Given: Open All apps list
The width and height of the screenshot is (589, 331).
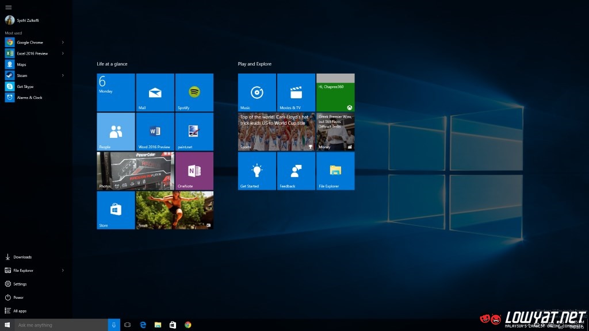Looking at the screenshot, I should coord(20,311).
